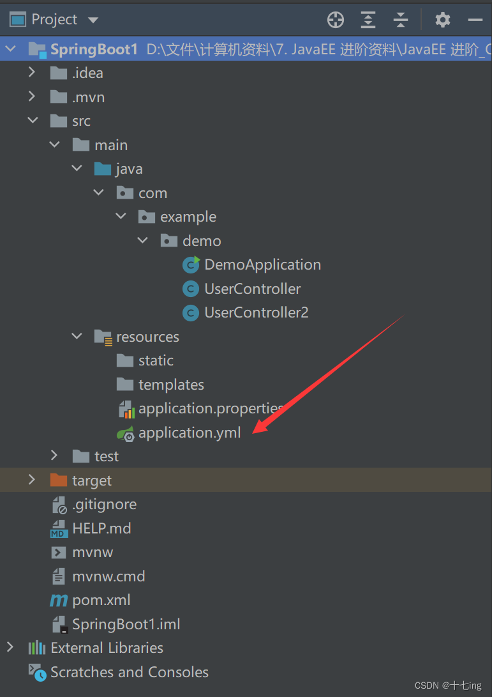
Task: Open the Project view dropdown
Action: 93,20
